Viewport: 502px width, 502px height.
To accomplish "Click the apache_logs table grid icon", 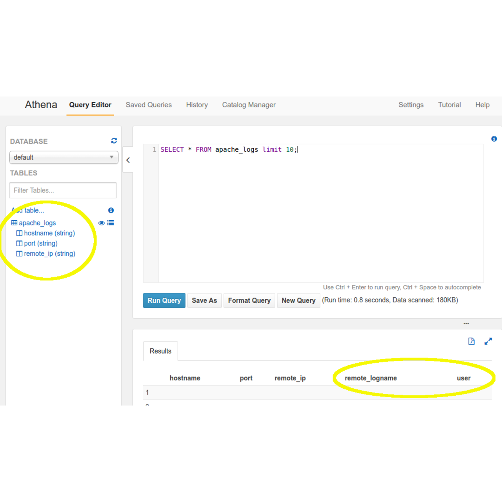I will tap(14, 223).
